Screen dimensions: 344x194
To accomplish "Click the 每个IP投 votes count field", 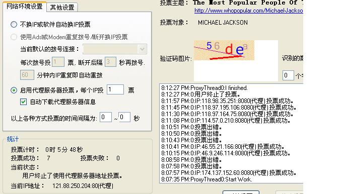I will coord(115,89).
